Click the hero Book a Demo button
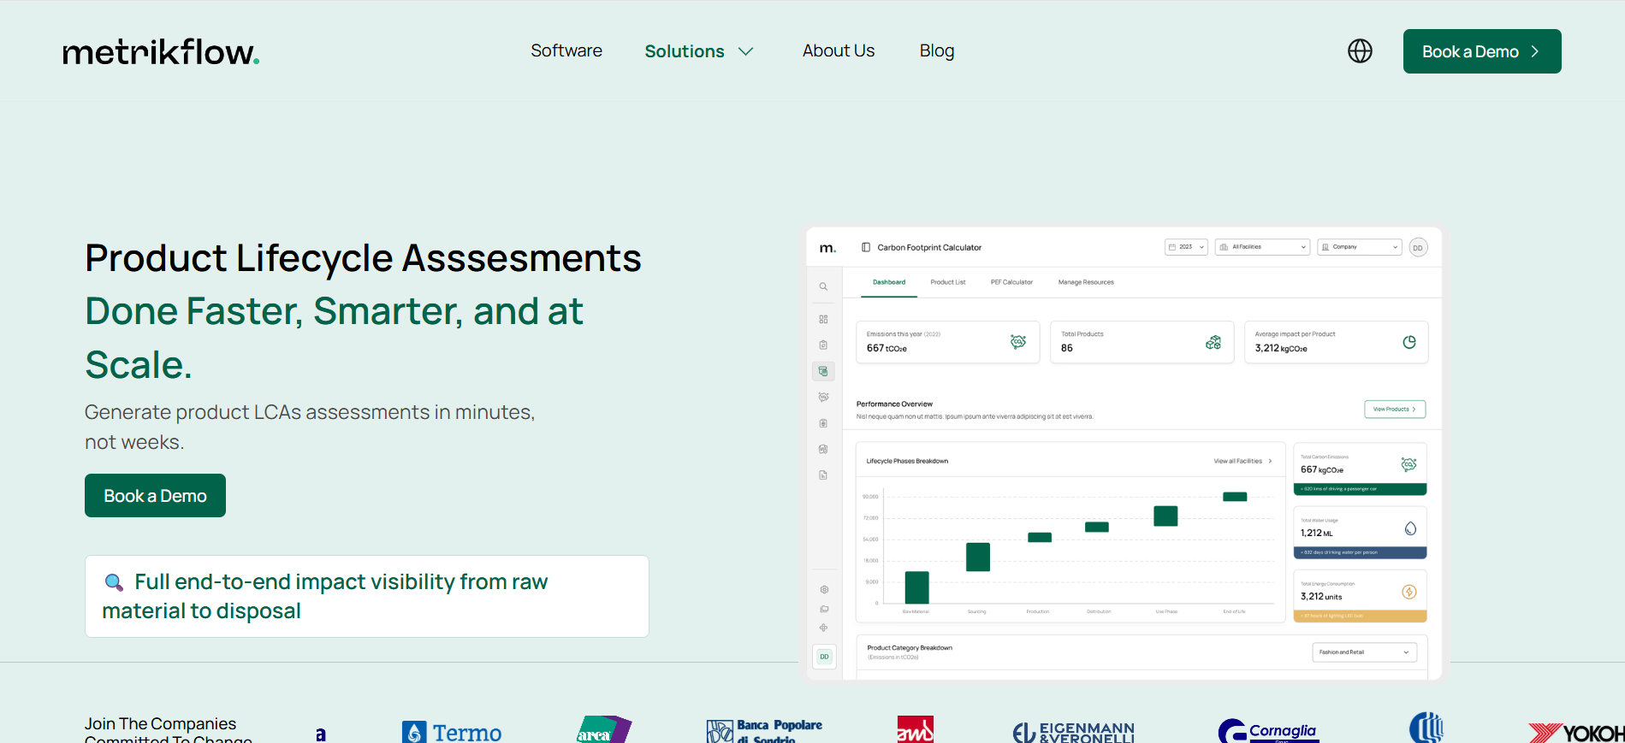 [x=155, y=496]
